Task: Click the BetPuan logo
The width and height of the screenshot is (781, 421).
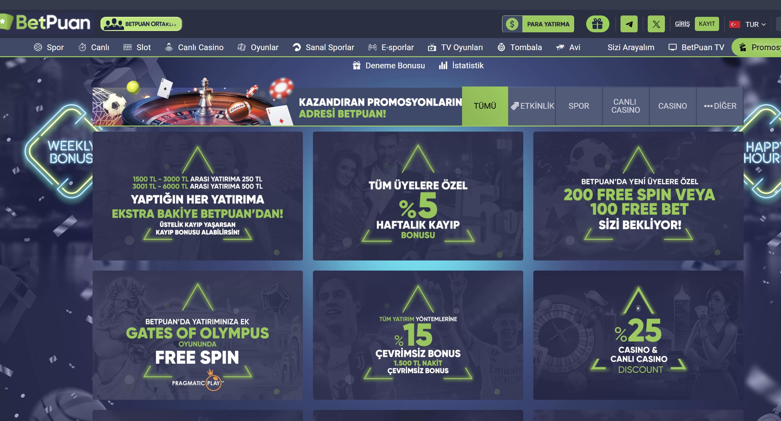Action: [47, 23]
